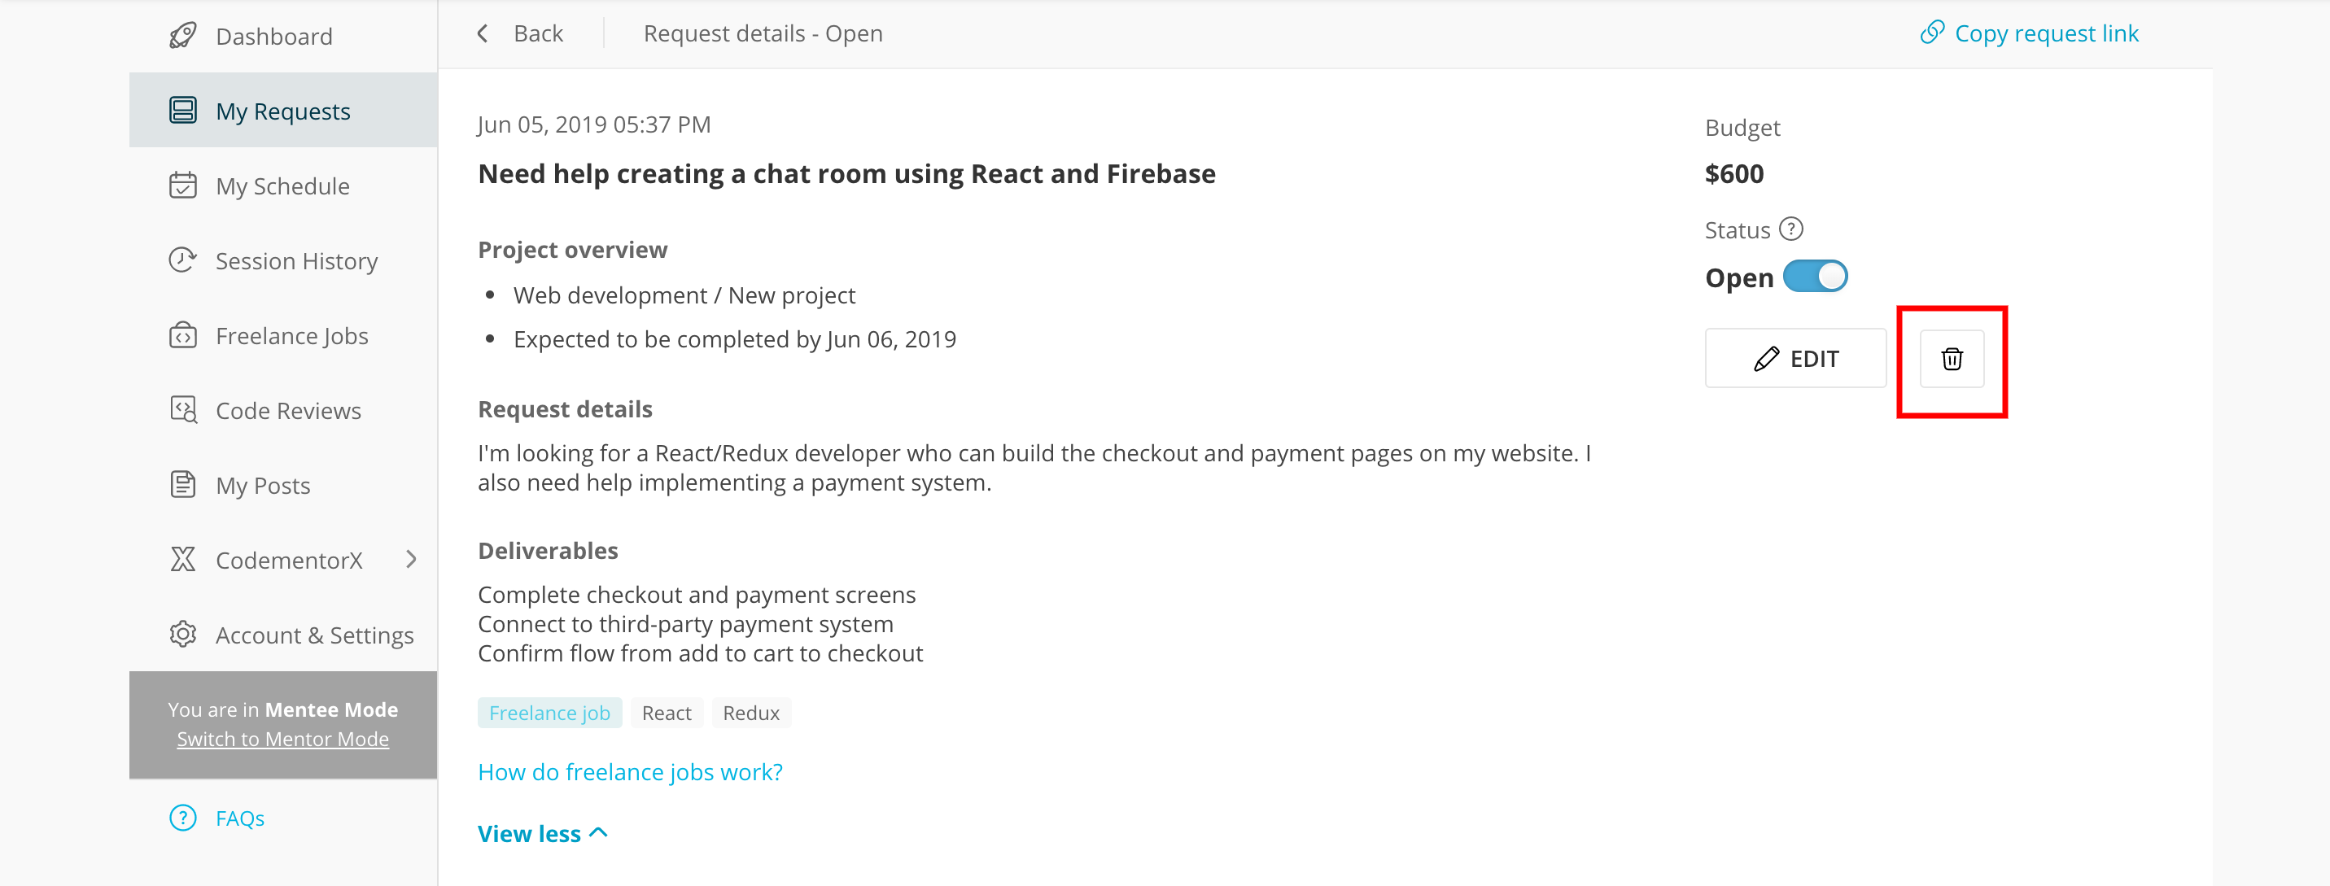
Task: Click the Account & Settings gear icon
Action: [x=183, y=635]
